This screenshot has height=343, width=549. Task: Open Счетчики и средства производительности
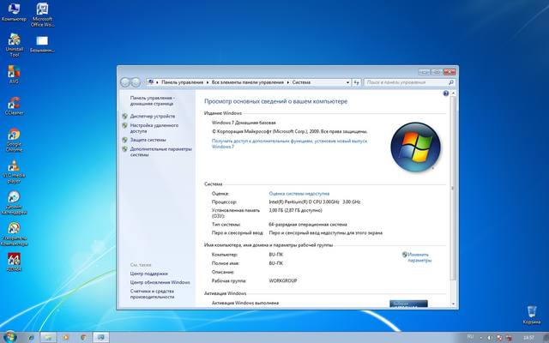(x=152, y=294)
